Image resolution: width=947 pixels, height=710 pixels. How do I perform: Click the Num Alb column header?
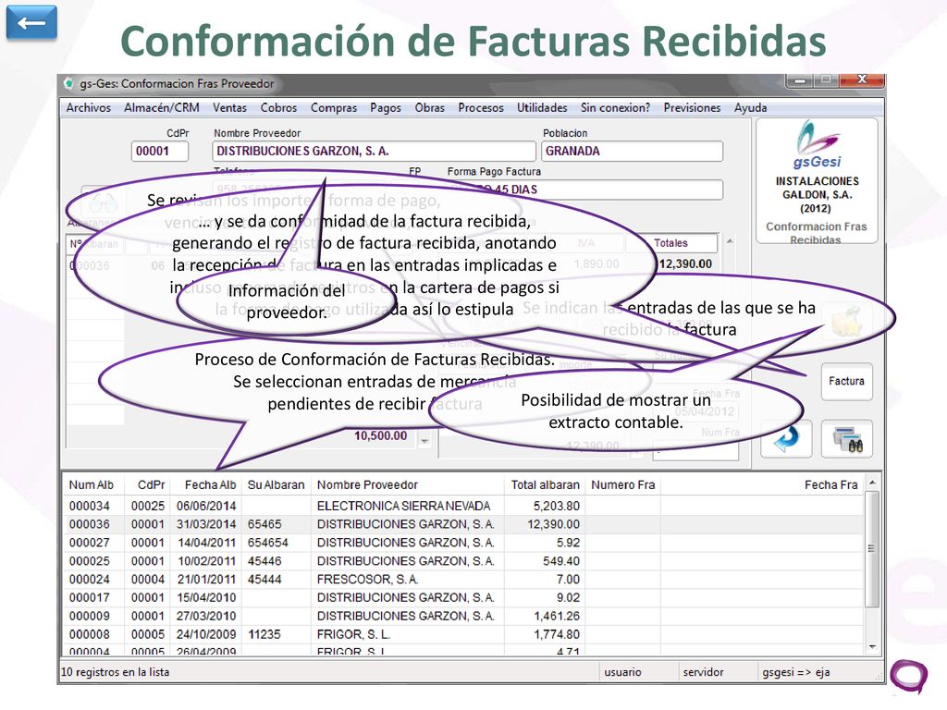pos(92,484)
